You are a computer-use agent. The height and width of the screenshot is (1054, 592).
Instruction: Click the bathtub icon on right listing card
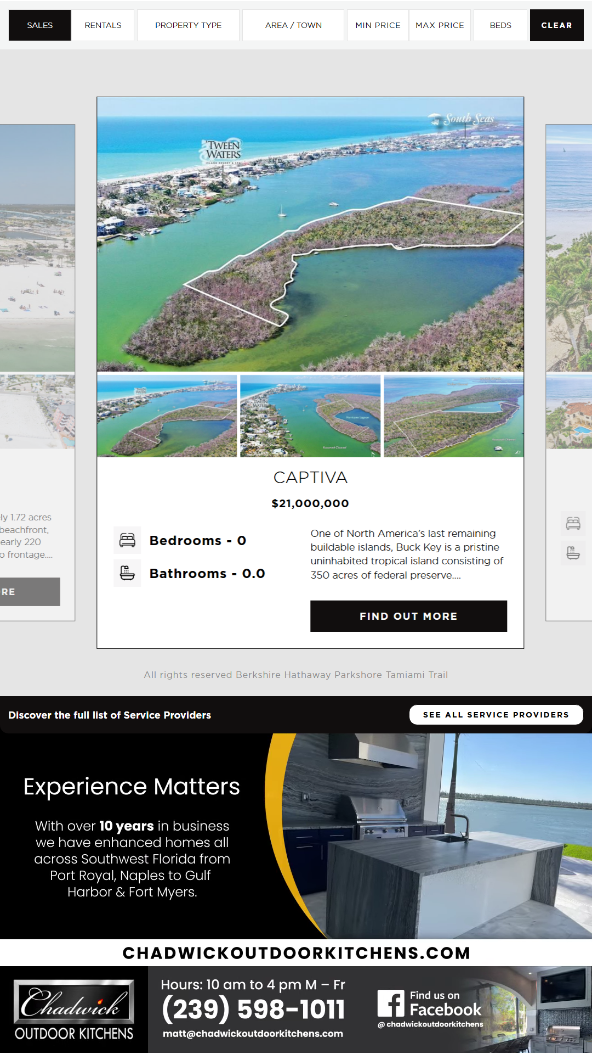573,553
